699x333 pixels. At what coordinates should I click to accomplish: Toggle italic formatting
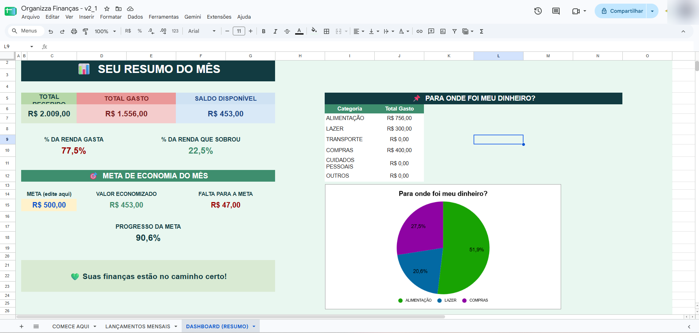tap(275, 31)
